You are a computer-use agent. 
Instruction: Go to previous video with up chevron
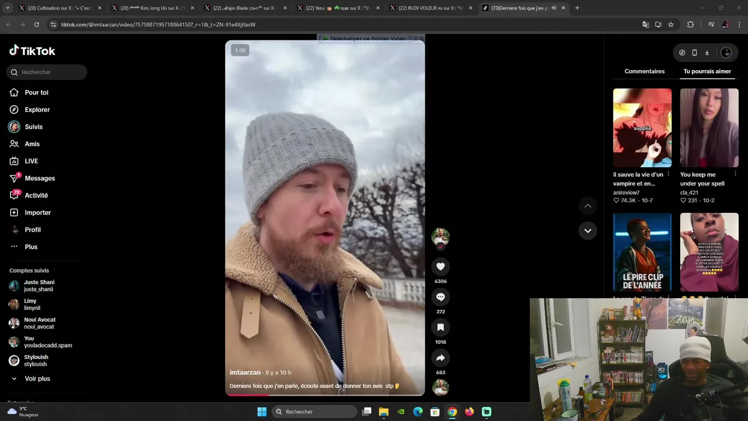588,206
